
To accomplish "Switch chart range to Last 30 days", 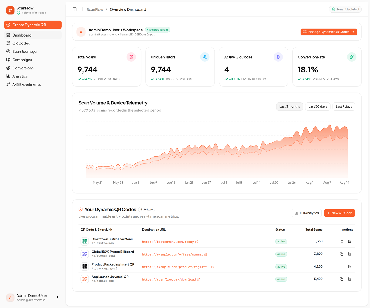I will (318, 106).
